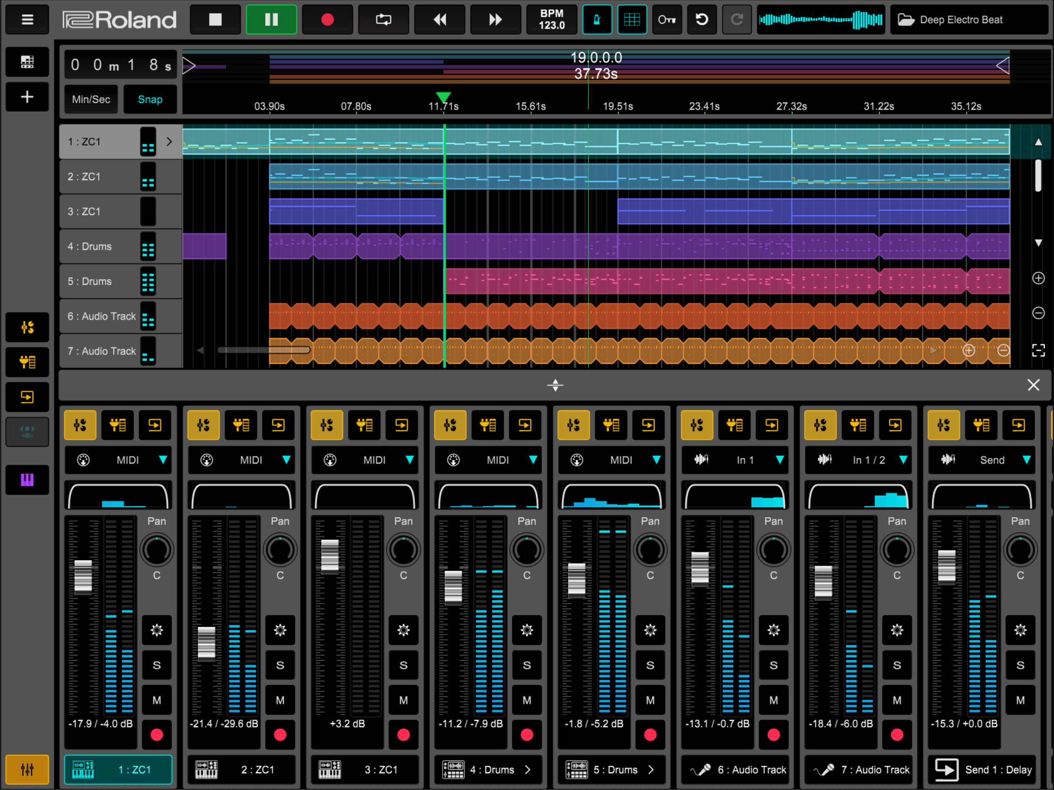Click the key lock icon in the toolbar
The height and width of the screenshot is (790, 1054).
[x=667, y=20]
